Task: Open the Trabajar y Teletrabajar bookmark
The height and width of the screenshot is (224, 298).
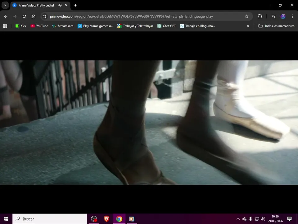Action: click(135, 26)
